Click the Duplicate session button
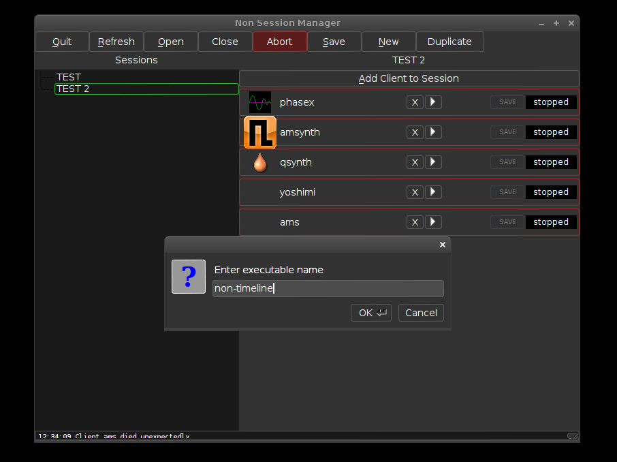 449,42
